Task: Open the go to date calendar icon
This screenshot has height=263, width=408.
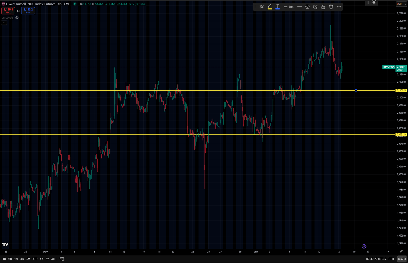Action: (62, 259)
